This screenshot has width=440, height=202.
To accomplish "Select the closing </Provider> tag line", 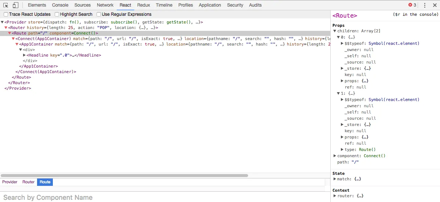I will tap(18, 88).
